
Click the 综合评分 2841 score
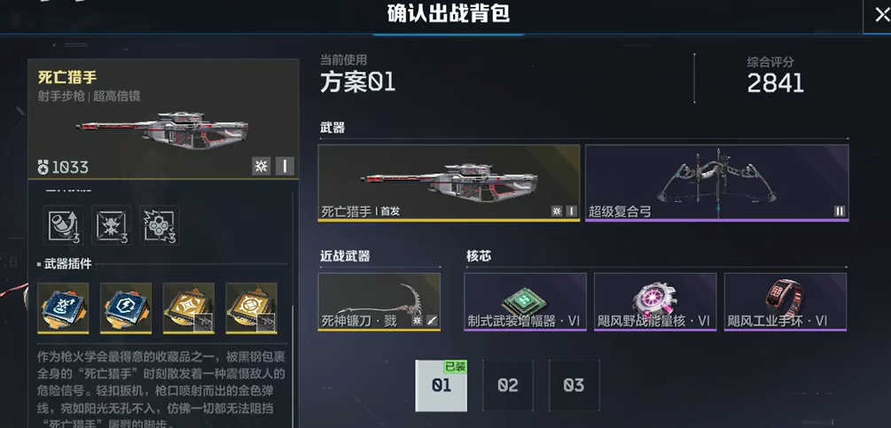[x=775, y=84]
